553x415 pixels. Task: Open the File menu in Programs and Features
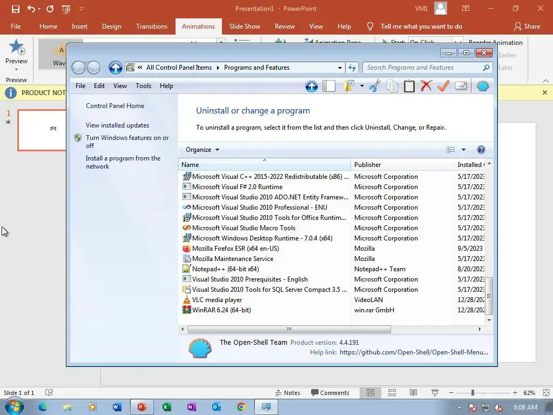coord(80,86)
